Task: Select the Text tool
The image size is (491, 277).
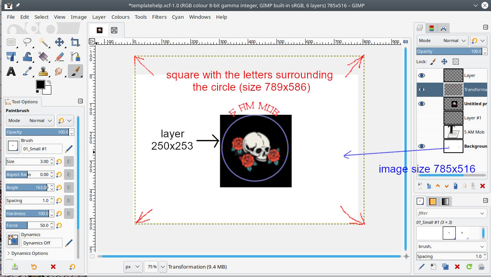Action: click(11, 71)
